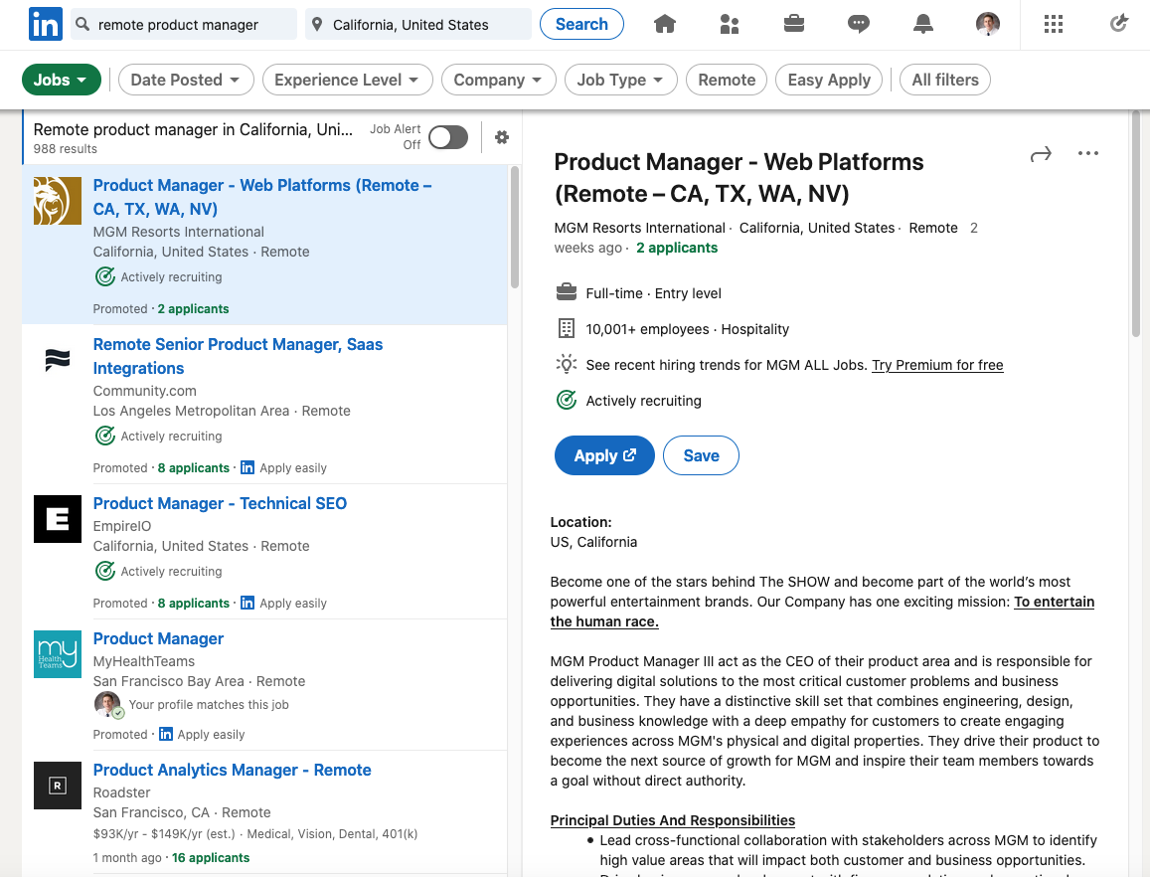Open the Jobs green dropdown
1150x877 pixels.
pyautogui.click(x=61, y=80)
